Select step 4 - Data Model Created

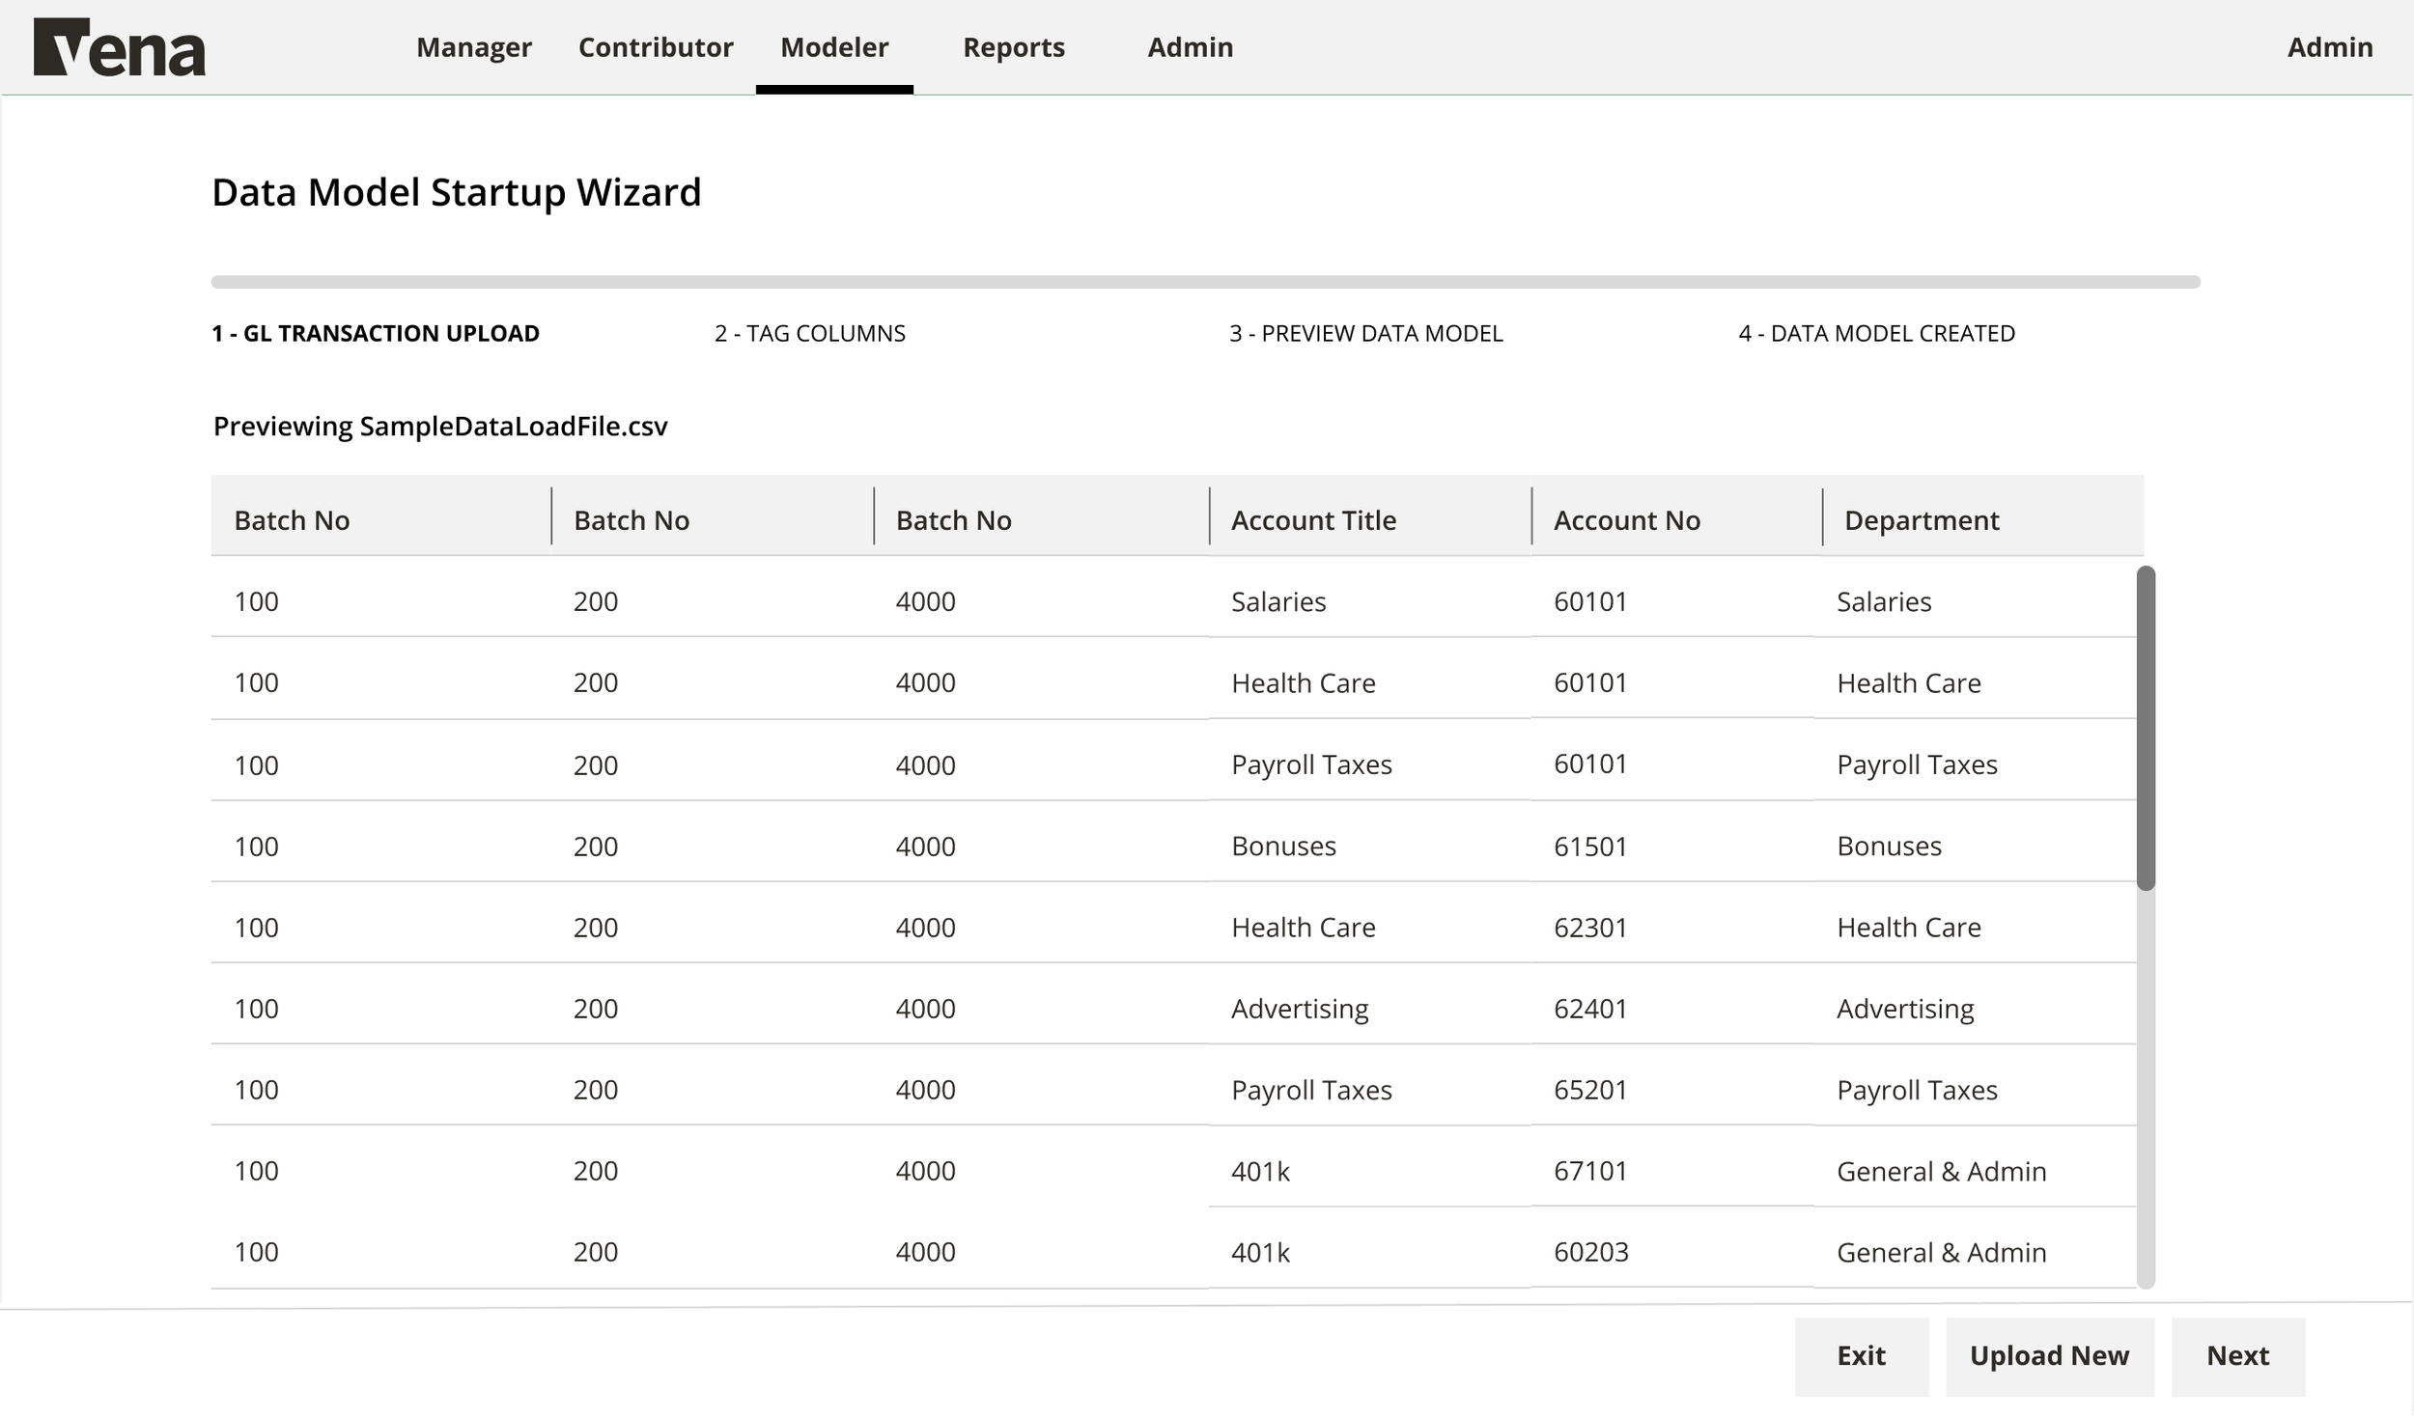[1876, 333]
